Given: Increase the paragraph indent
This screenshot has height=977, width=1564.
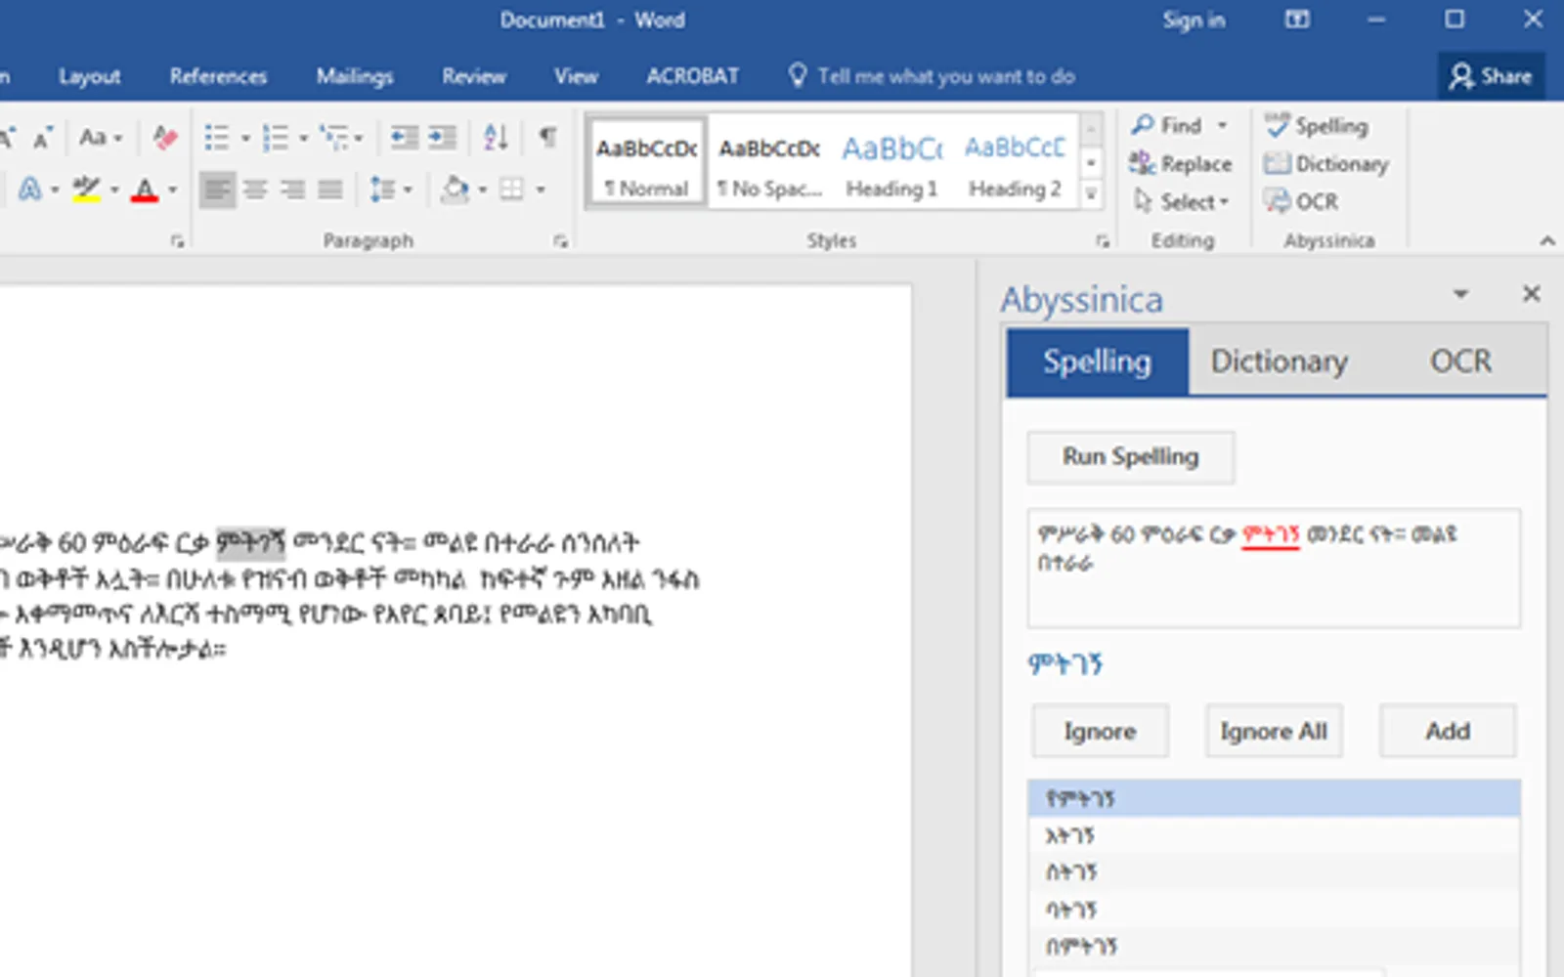Looking at the screenshot, I should (442, 138).
